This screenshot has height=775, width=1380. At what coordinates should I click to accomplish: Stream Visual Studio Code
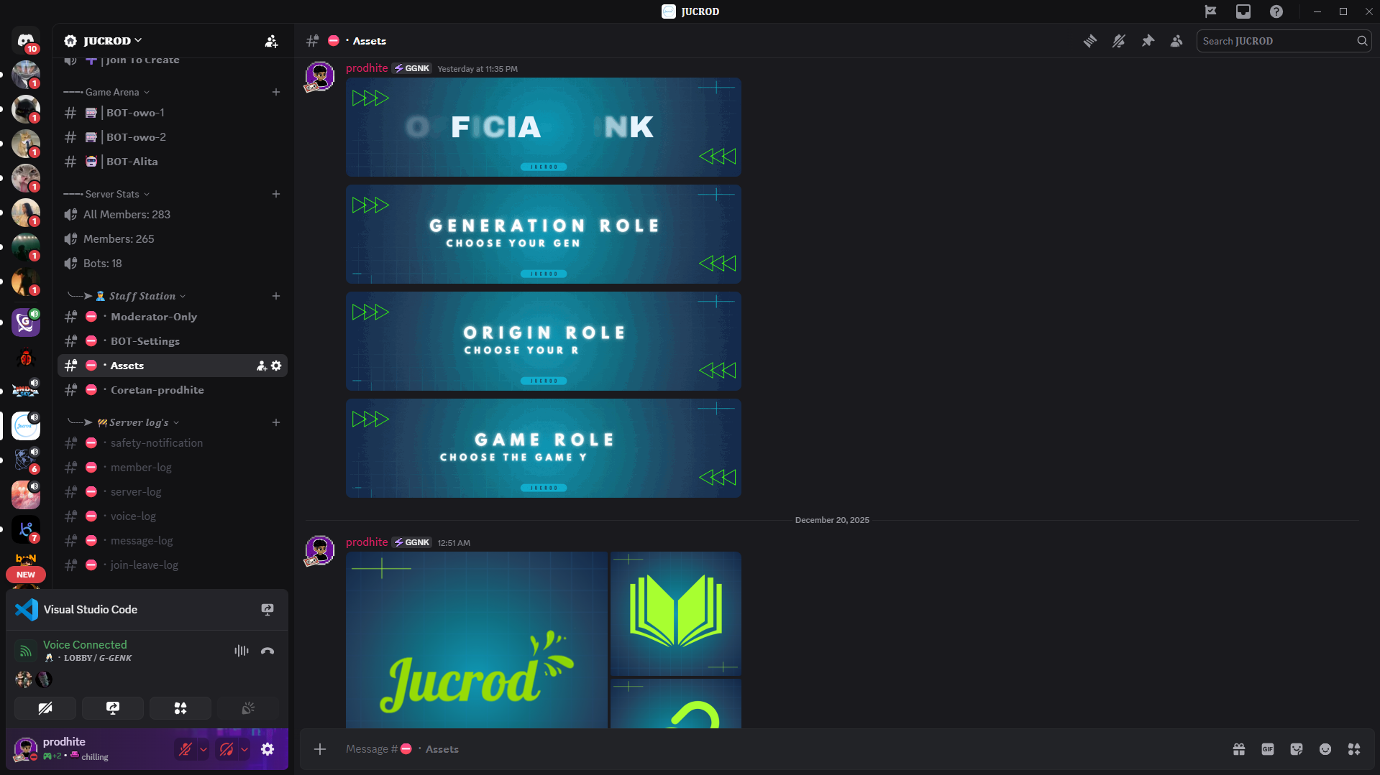268,610
